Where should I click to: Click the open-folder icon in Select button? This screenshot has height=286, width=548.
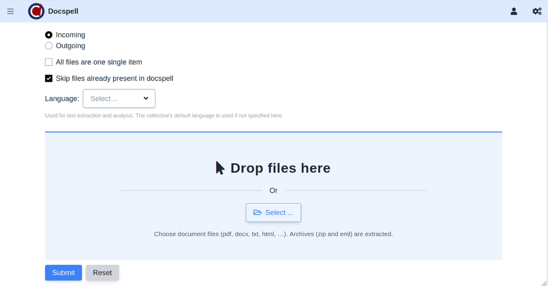(x=257, y=213)
